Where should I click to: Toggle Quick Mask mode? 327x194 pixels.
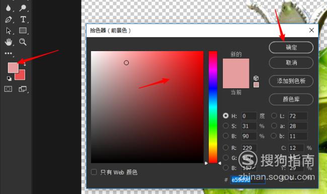pyautogui.click(x=9, y=89)
